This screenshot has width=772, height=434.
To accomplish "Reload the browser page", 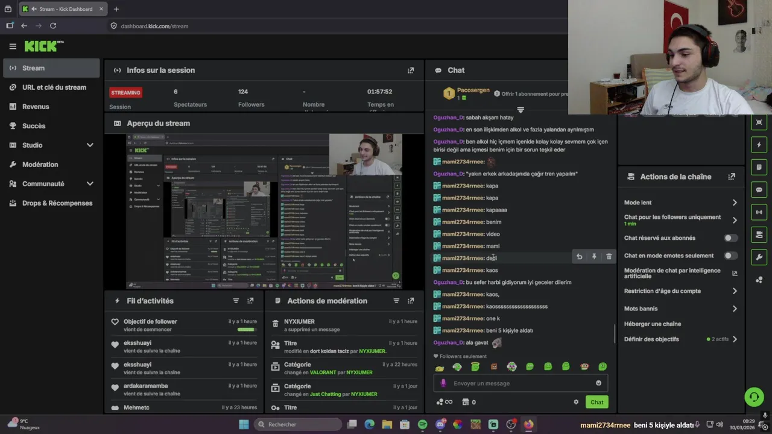I will pos(53,26).
